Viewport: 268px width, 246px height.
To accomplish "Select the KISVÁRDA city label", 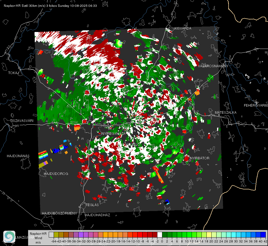I will 183,28.
